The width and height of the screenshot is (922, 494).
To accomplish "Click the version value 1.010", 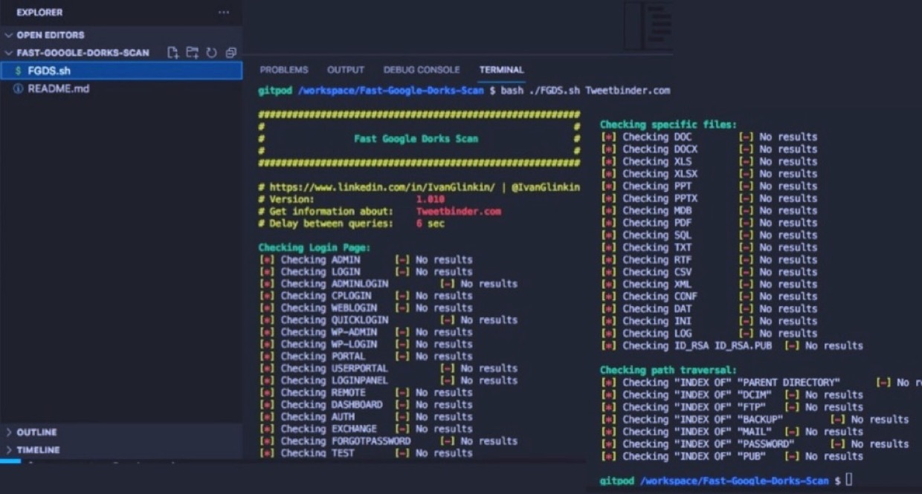I will point(431,199).
